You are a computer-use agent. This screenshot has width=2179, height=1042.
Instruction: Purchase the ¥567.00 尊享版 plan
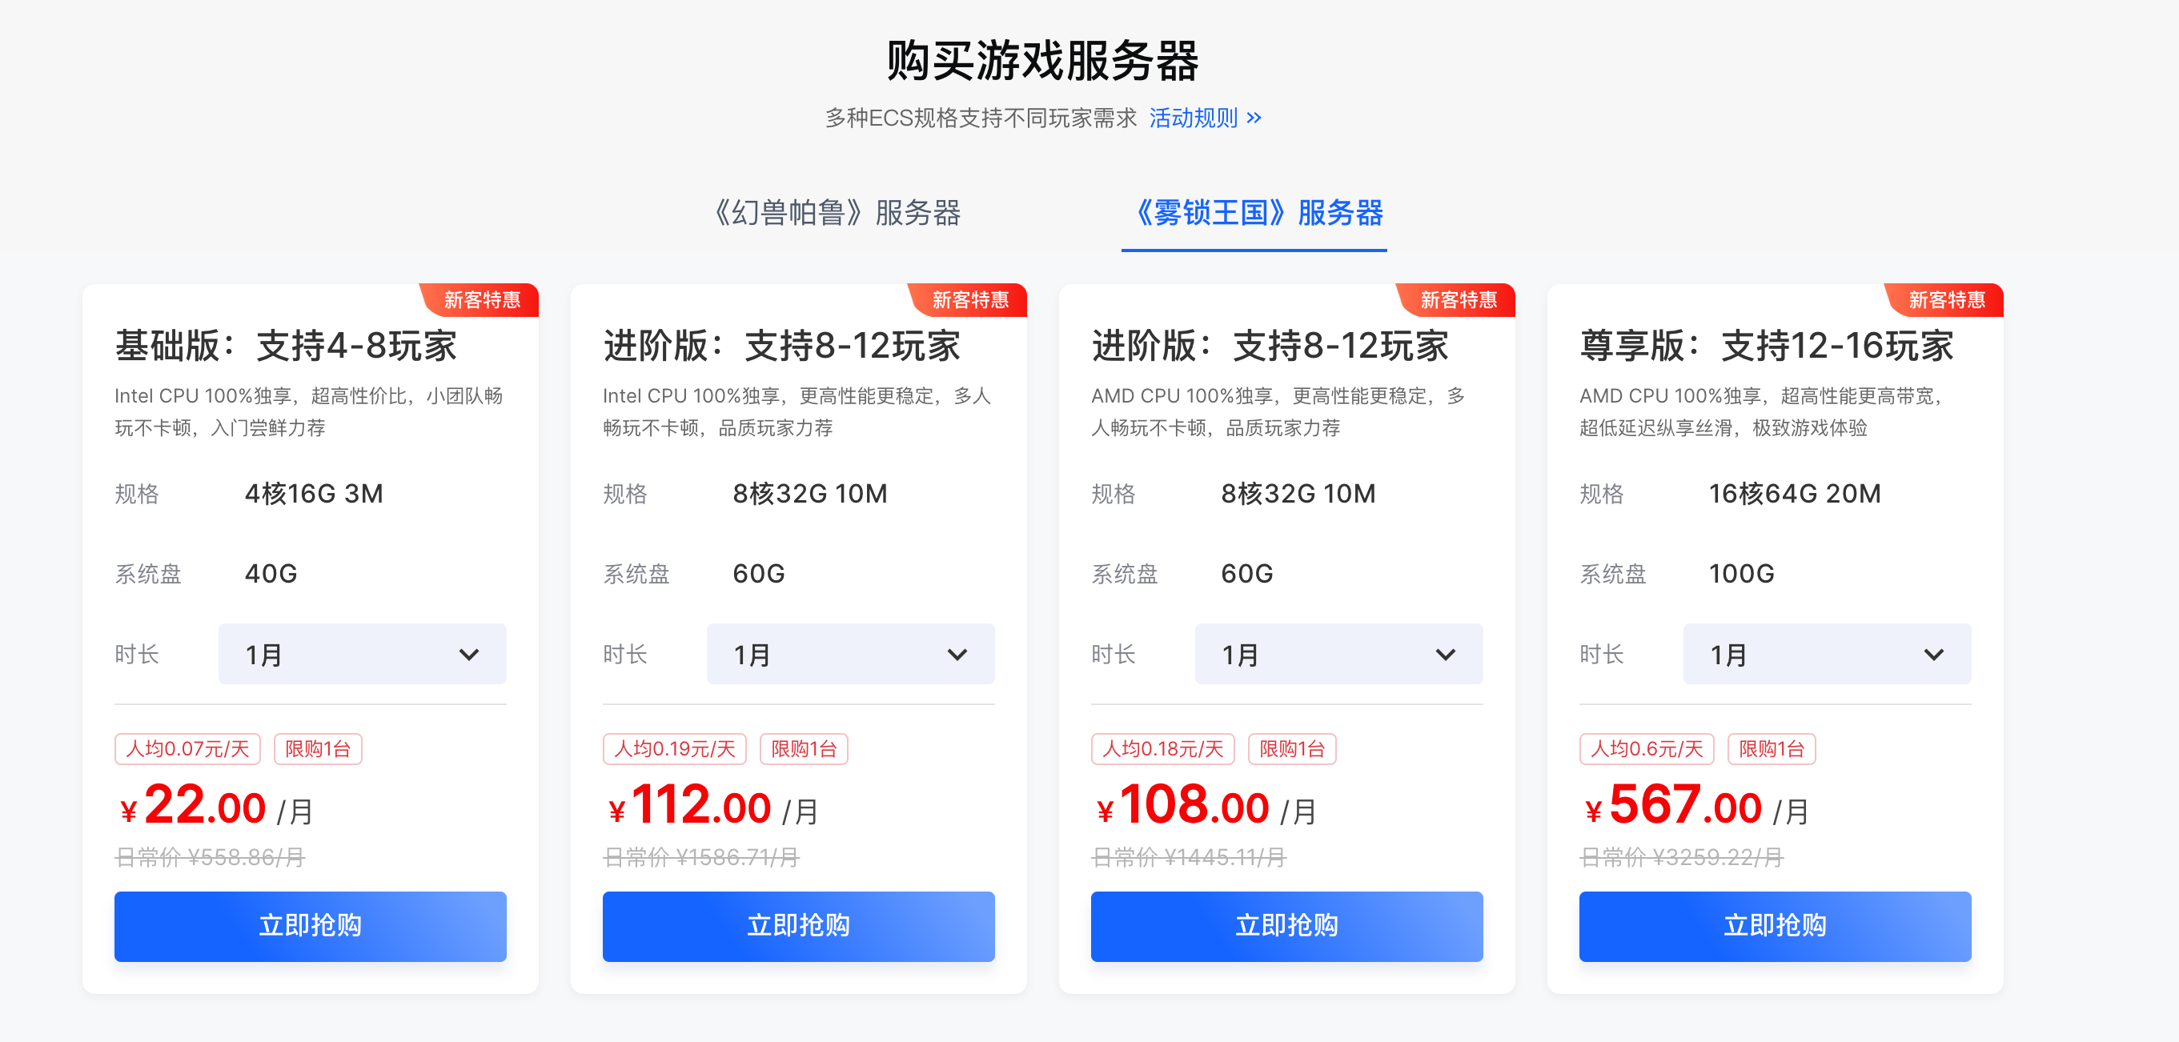coord(1775,925)
